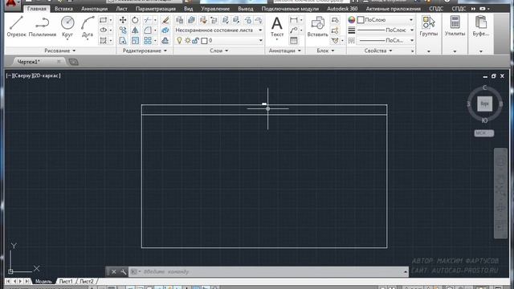The height and width of the screenshot is (289, 514).
Task: Select the Полилиния tool
Action: coord(43,26)
